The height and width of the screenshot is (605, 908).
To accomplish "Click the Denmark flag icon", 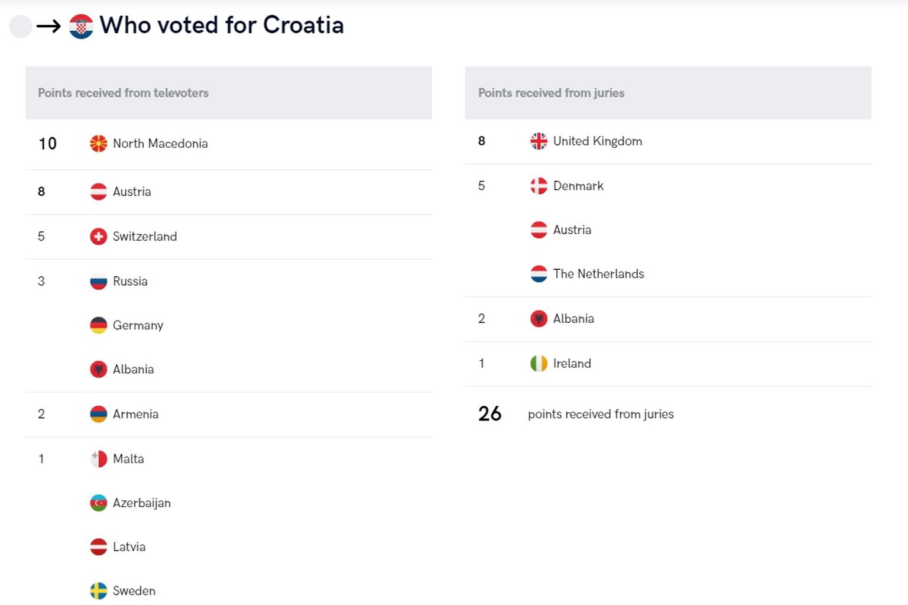I will [x=539, y=186].
